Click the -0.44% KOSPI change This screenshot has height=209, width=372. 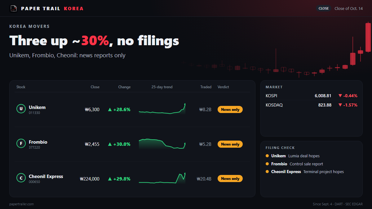point(350,96)
